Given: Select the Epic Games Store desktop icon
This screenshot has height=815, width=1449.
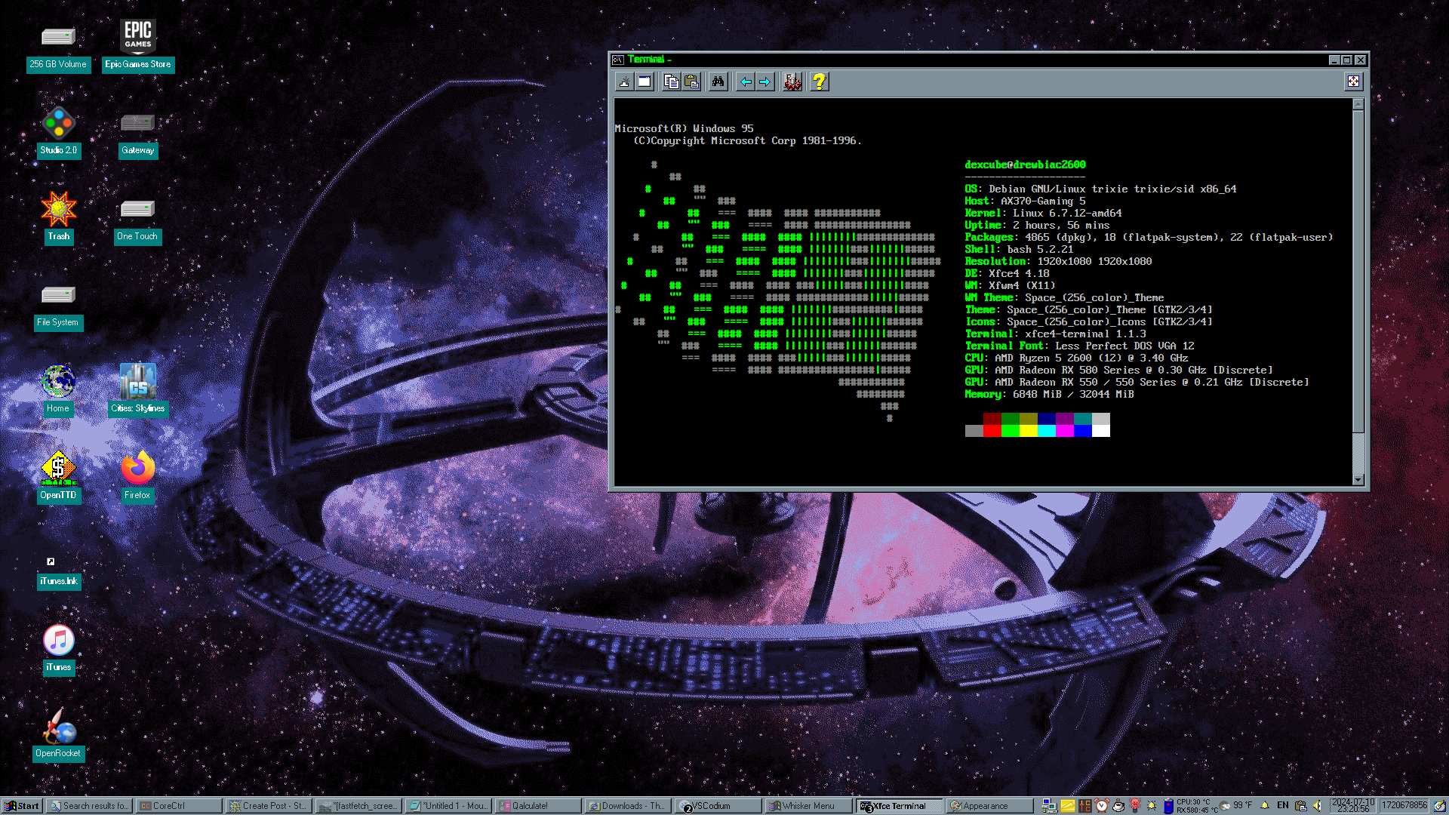Looking at the screenshot, I should coord(138,45).
